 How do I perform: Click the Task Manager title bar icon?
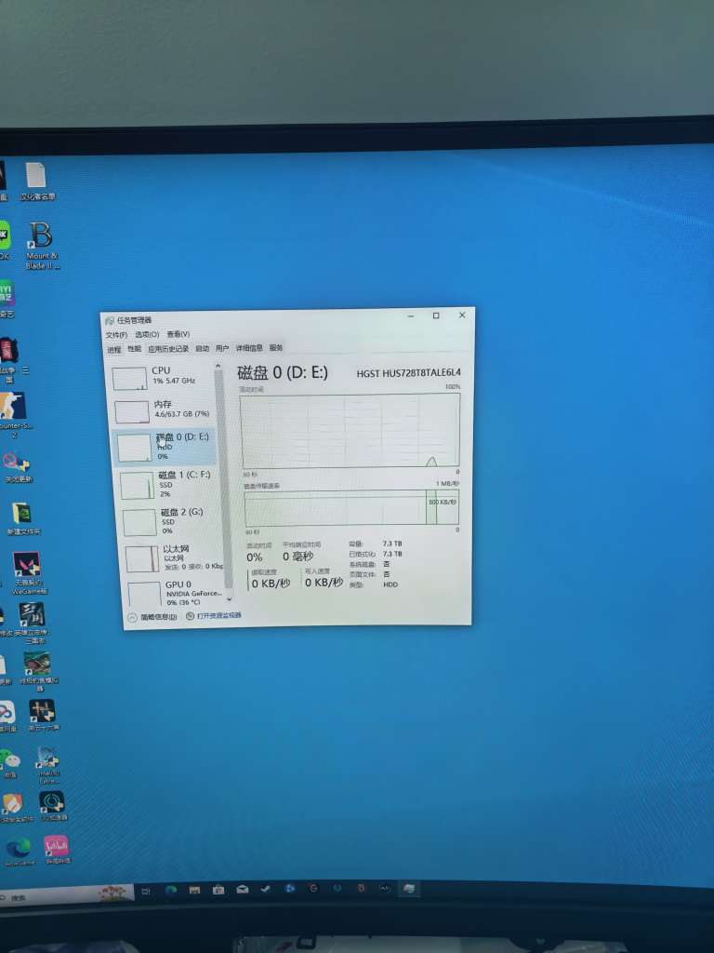pos(110,321)
